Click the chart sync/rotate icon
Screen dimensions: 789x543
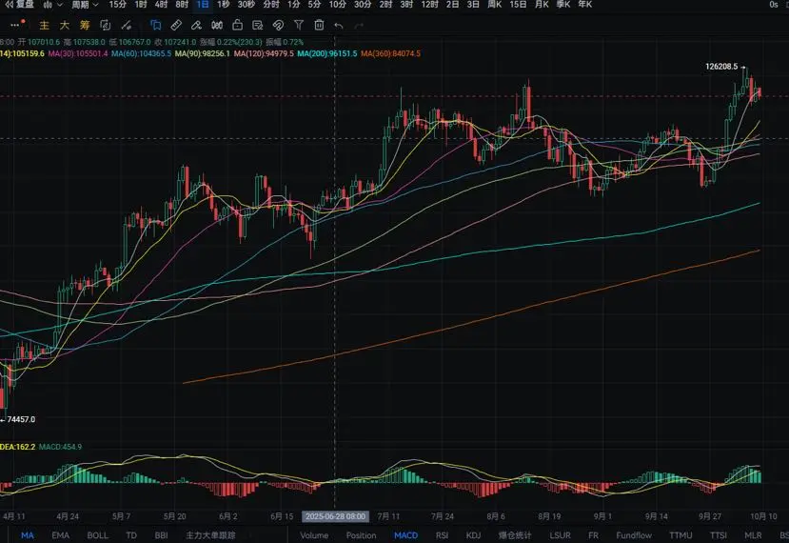pyautogui.click(x=105, y=25)
